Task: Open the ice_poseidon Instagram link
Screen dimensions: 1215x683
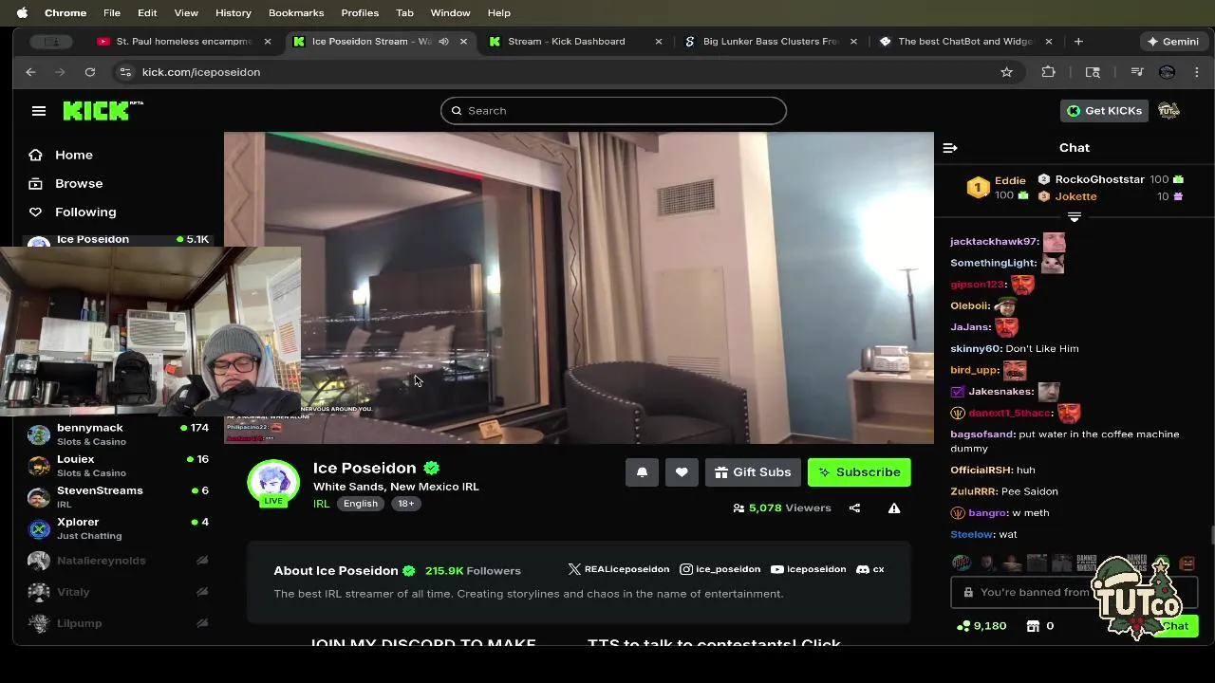Action: click(720, 569)
